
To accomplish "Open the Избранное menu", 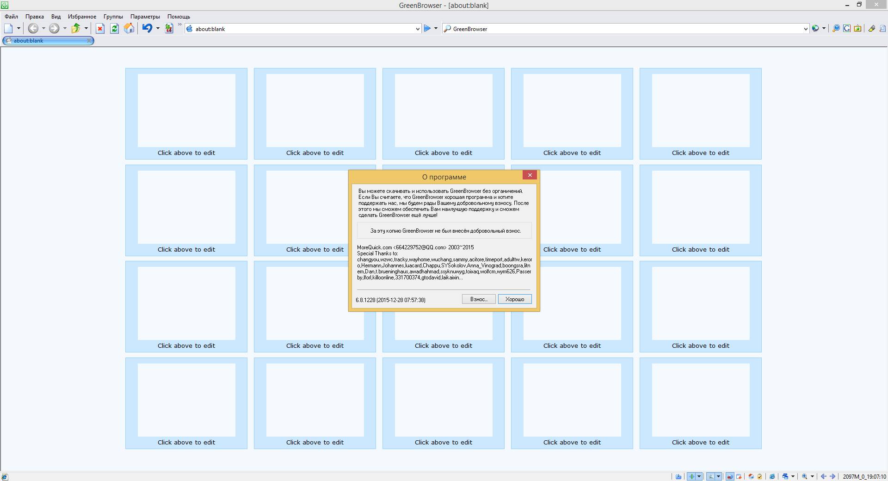I will [x=82, y=17].
